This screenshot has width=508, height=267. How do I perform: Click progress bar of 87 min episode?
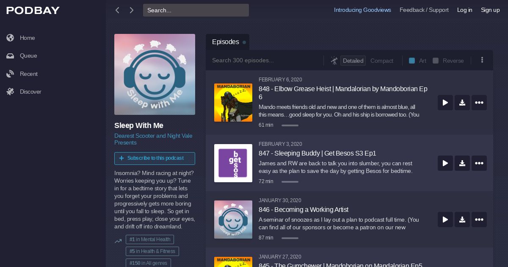[290, 238]
